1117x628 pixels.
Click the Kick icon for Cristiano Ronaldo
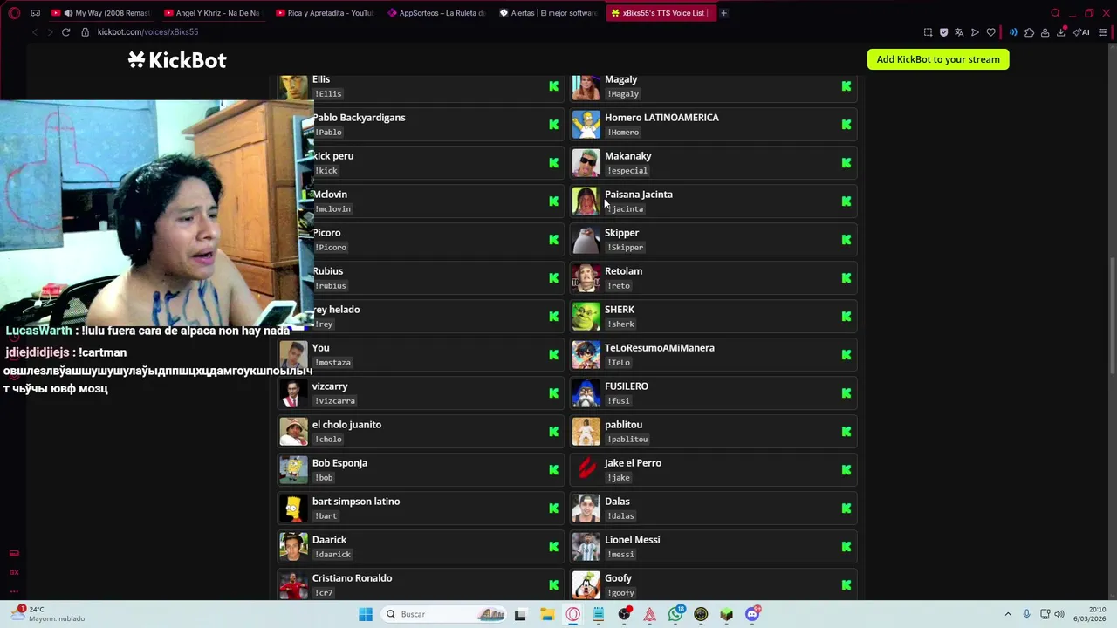click(x=553, y=585)
